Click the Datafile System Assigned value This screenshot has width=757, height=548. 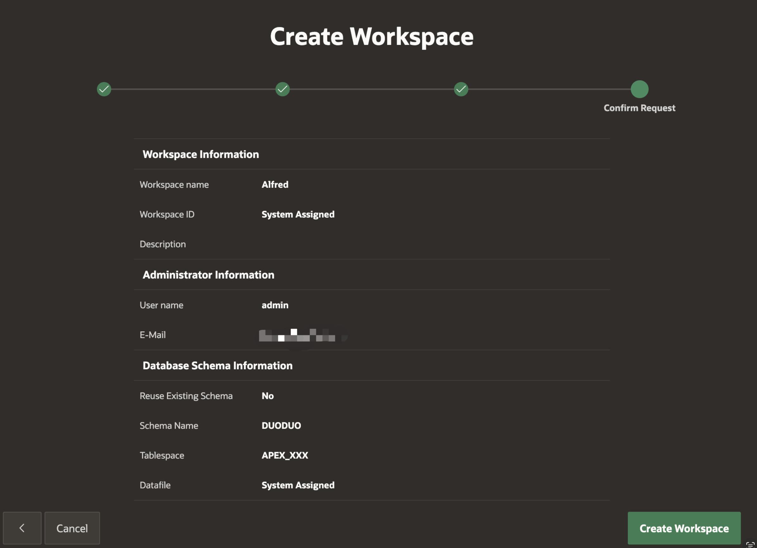[x=298, y=485]
